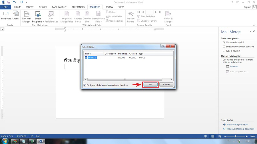Image resolution: width=257 pixels, height=144 pixels.
Task: Open the Envelopes tool
Action: click(x=6, y=16)
